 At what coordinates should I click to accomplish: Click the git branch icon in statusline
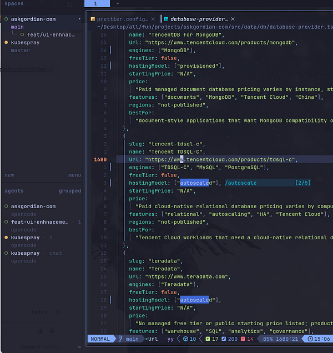(x=120, y=339)
